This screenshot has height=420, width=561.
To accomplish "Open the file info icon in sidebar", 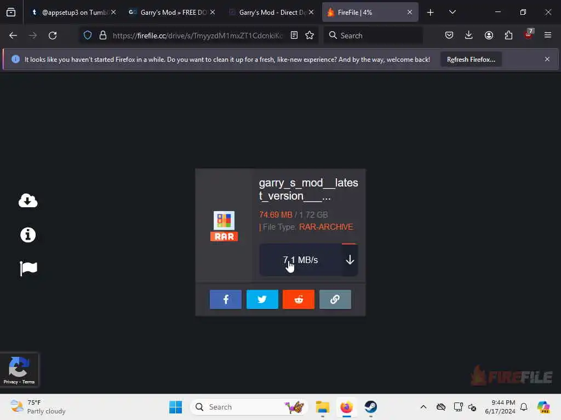I will (x=28, y=235).
